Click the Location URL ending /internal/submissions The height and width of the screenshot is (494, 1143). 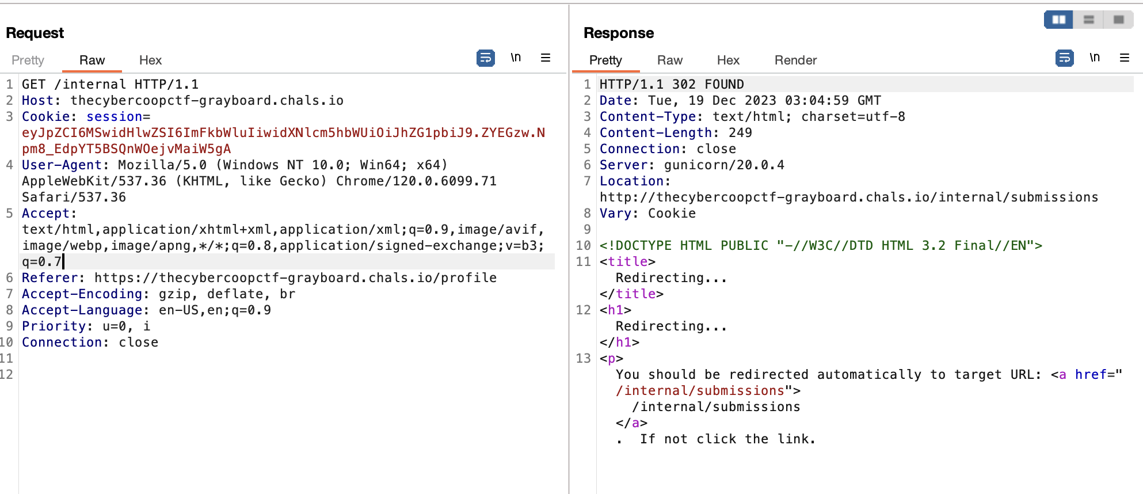(849, 197)
